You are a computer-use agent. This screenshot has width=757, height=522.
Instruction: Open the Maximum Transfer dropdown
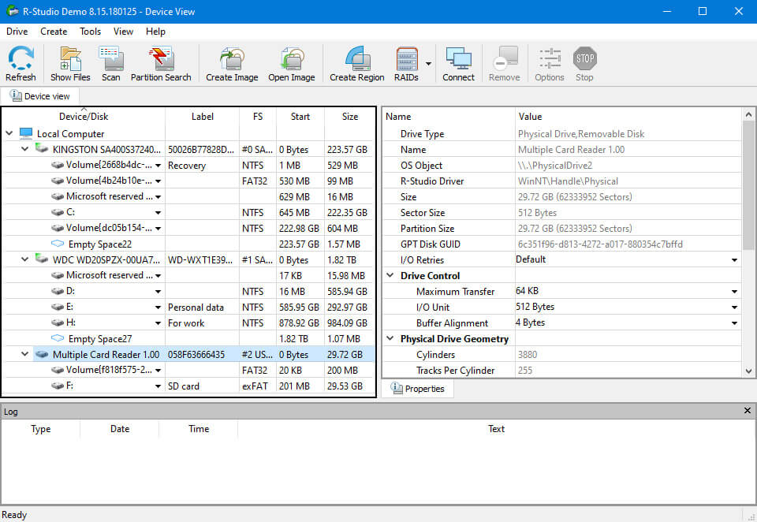pos(734,292)
